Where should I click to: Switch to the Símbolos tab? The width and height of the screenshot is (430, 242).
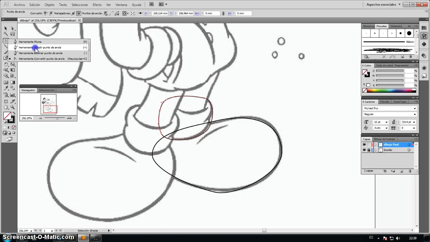tap(396, 26)
